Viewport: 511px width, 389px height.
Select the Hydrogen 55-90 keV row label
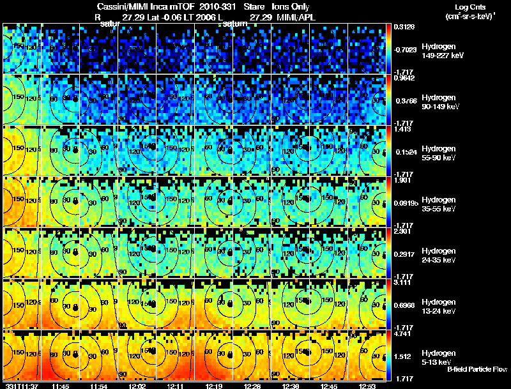pos(439,153)
